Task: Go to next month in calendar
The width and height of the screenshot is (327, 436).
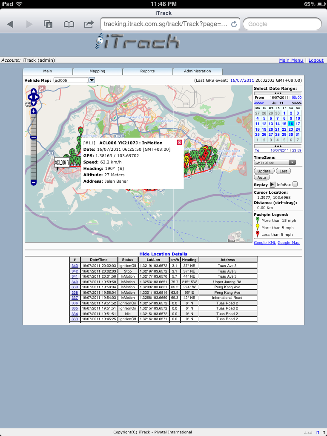Action: pos(297,103)
